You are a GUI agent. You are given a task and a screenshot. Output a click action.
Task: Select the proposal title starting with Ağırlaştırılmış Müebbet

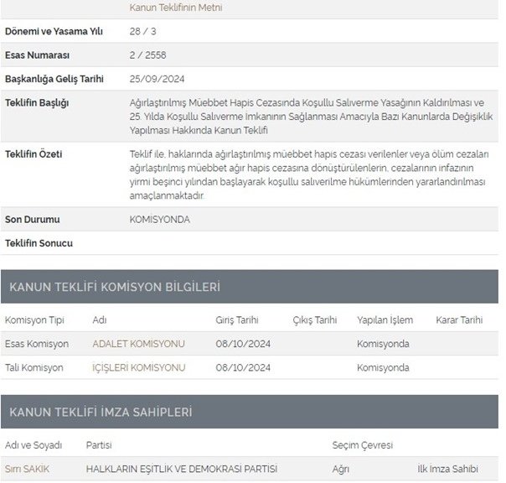311,117
